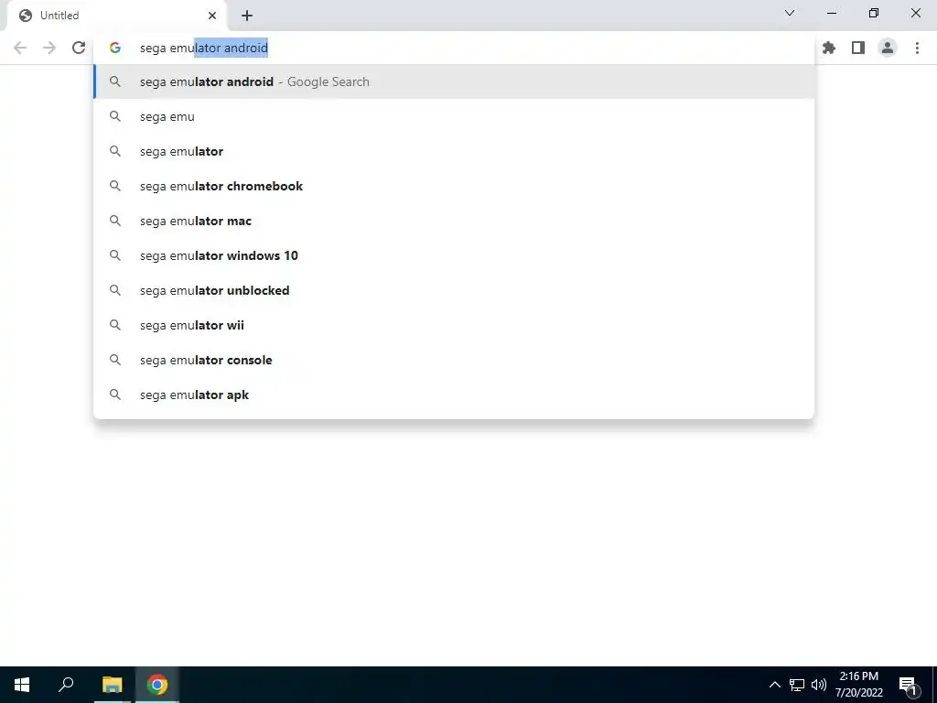Pick 'sega emulator chromebook' suggestion
Viewport: 937px width, 703px height.
pos(454,186)
